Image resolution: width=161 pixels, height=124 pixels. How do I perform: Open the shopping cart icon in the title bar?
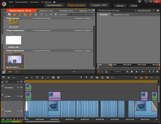(x=139, y=2)
